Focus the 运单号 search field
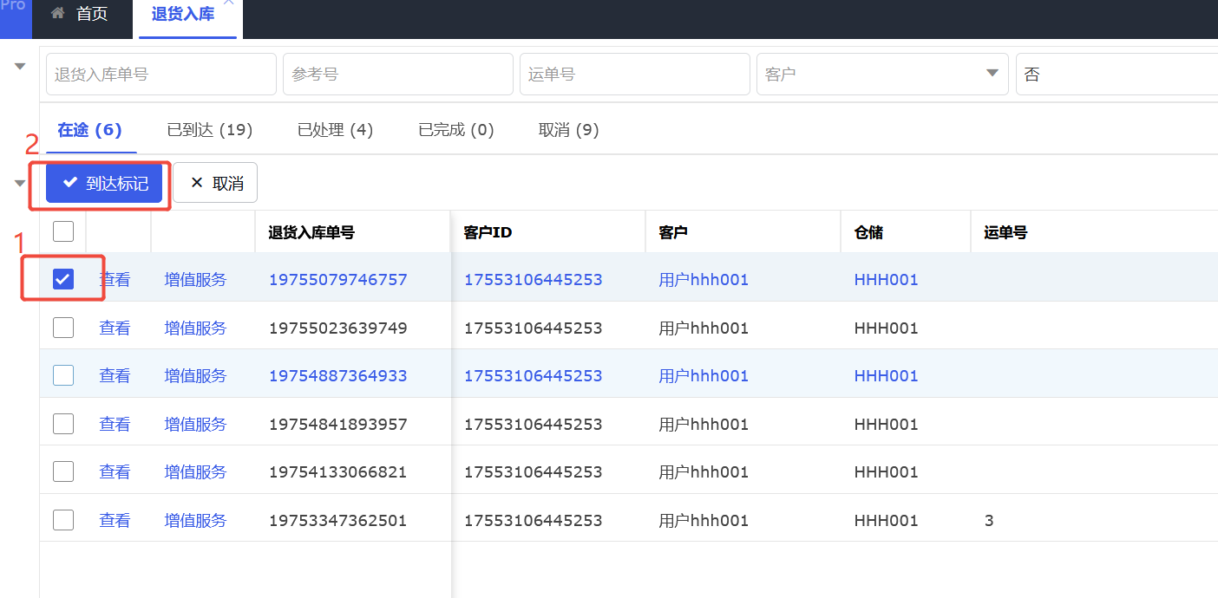Image resolution: width=1218 pixels, height=598 pixels. [x=635, y=75]
